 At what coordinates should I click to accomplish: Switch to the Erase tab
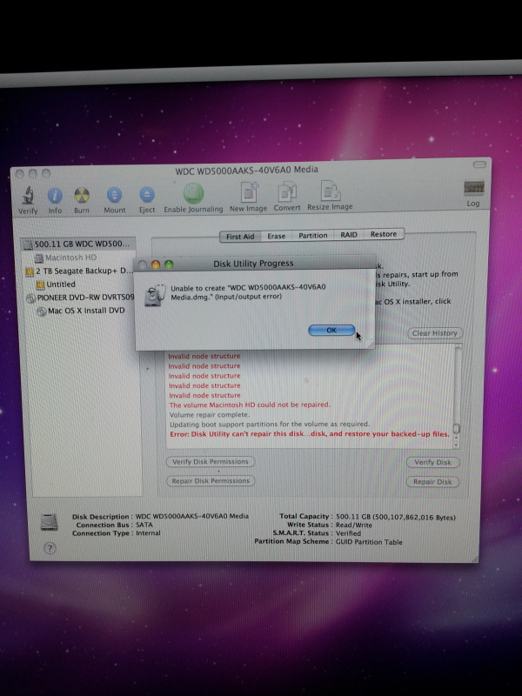pos(276,236)
